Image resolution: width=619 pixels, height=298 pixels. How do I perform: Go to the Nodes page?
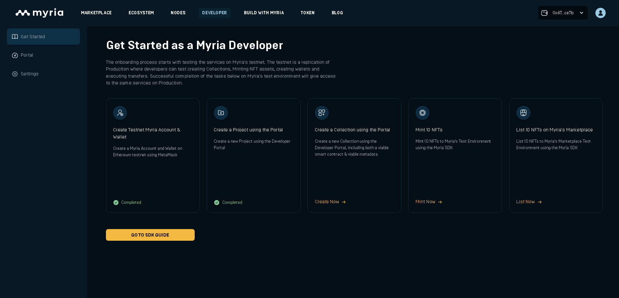[178, 13]
